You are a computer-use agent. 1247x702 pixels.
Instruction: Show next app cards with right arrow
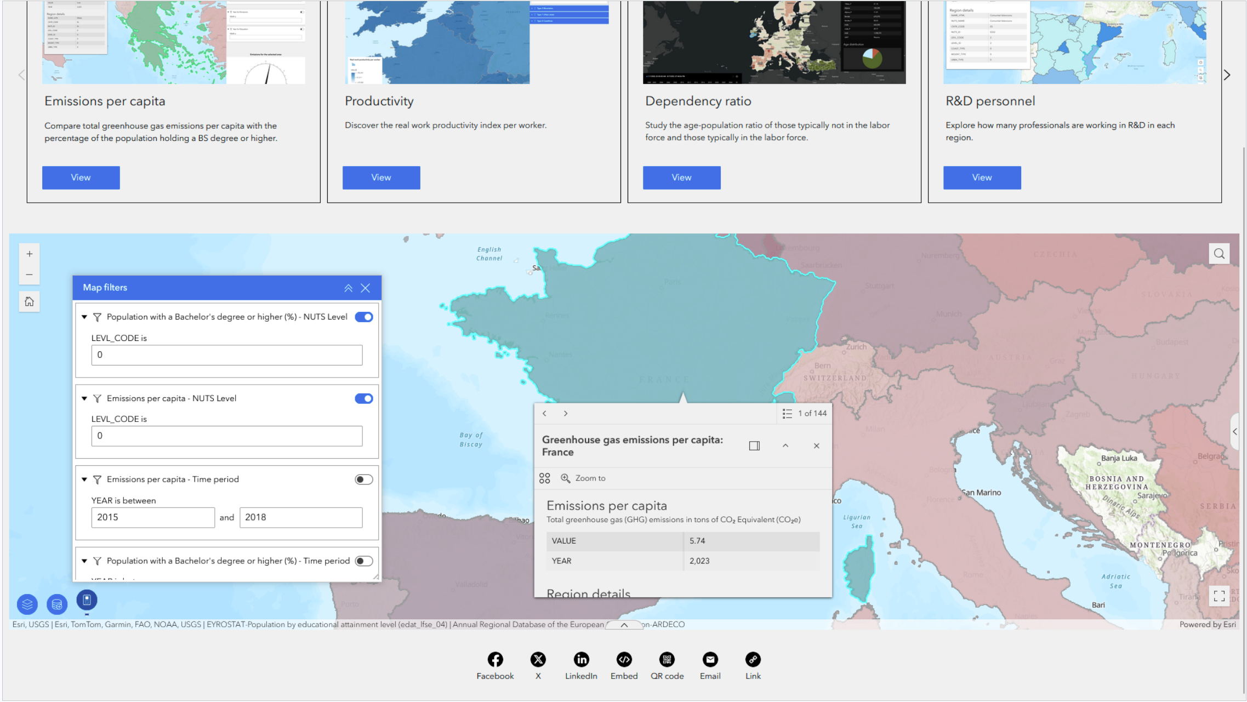(1227, 75)
